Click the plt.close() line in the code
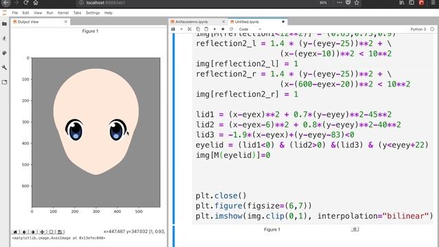Screen dimensions: 439x247 221,196
